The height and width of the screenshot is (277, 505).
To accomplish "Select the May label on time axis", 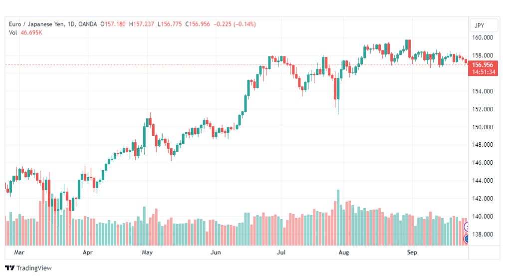I will point(147,253).
